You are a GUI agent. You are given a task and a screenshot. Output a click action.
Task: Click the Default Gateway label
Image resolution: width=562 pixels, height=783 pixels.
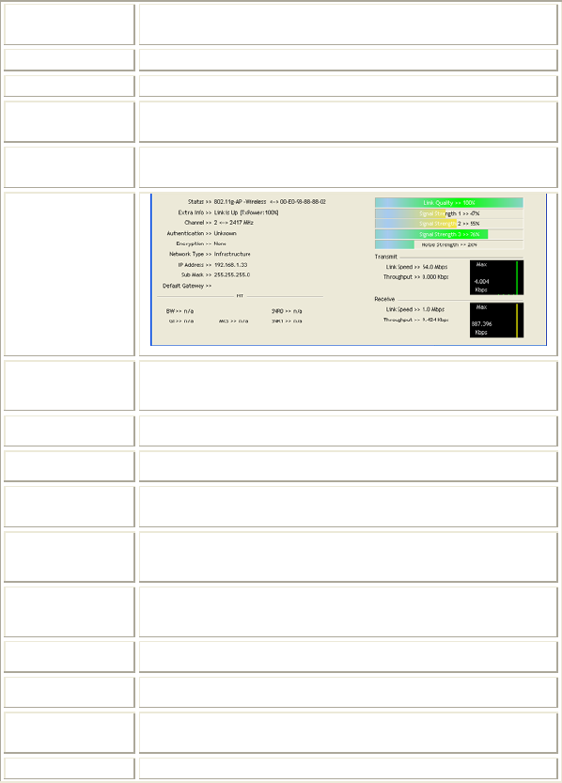(x=187, y=286)
